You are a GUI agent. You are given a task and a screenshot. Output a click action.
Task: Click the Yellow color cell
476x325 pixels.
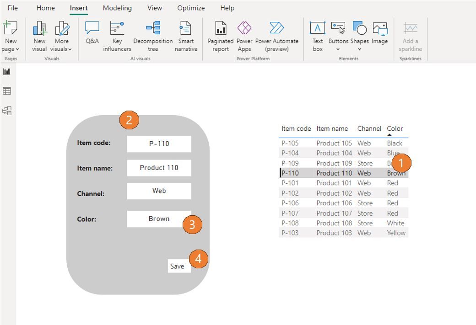396,233
